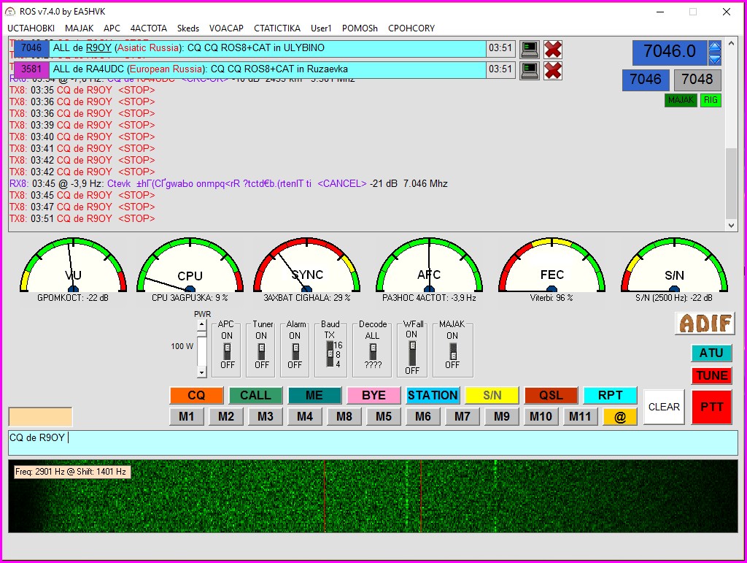Click computer icon on R9OY spot row

[x=530, y=49]
